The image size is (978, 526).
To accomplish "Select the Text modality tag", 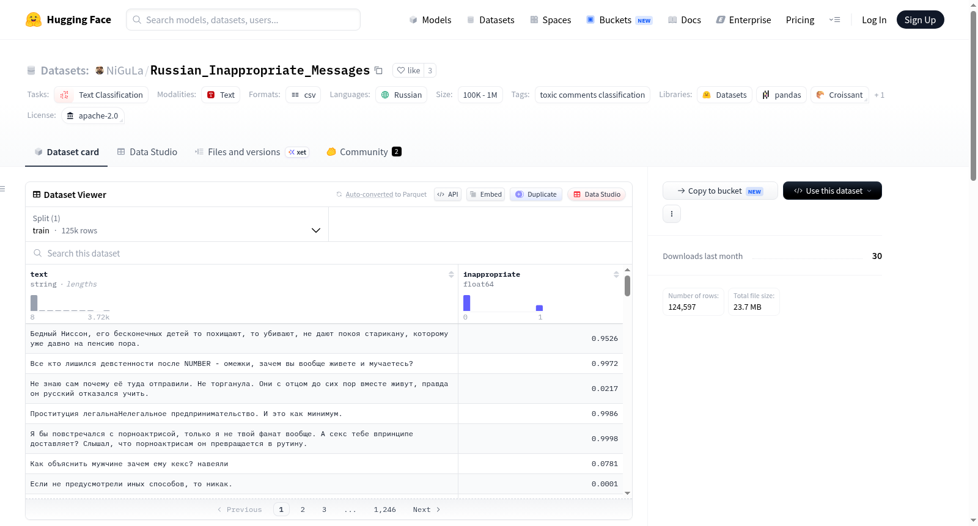I will [221, 95].
